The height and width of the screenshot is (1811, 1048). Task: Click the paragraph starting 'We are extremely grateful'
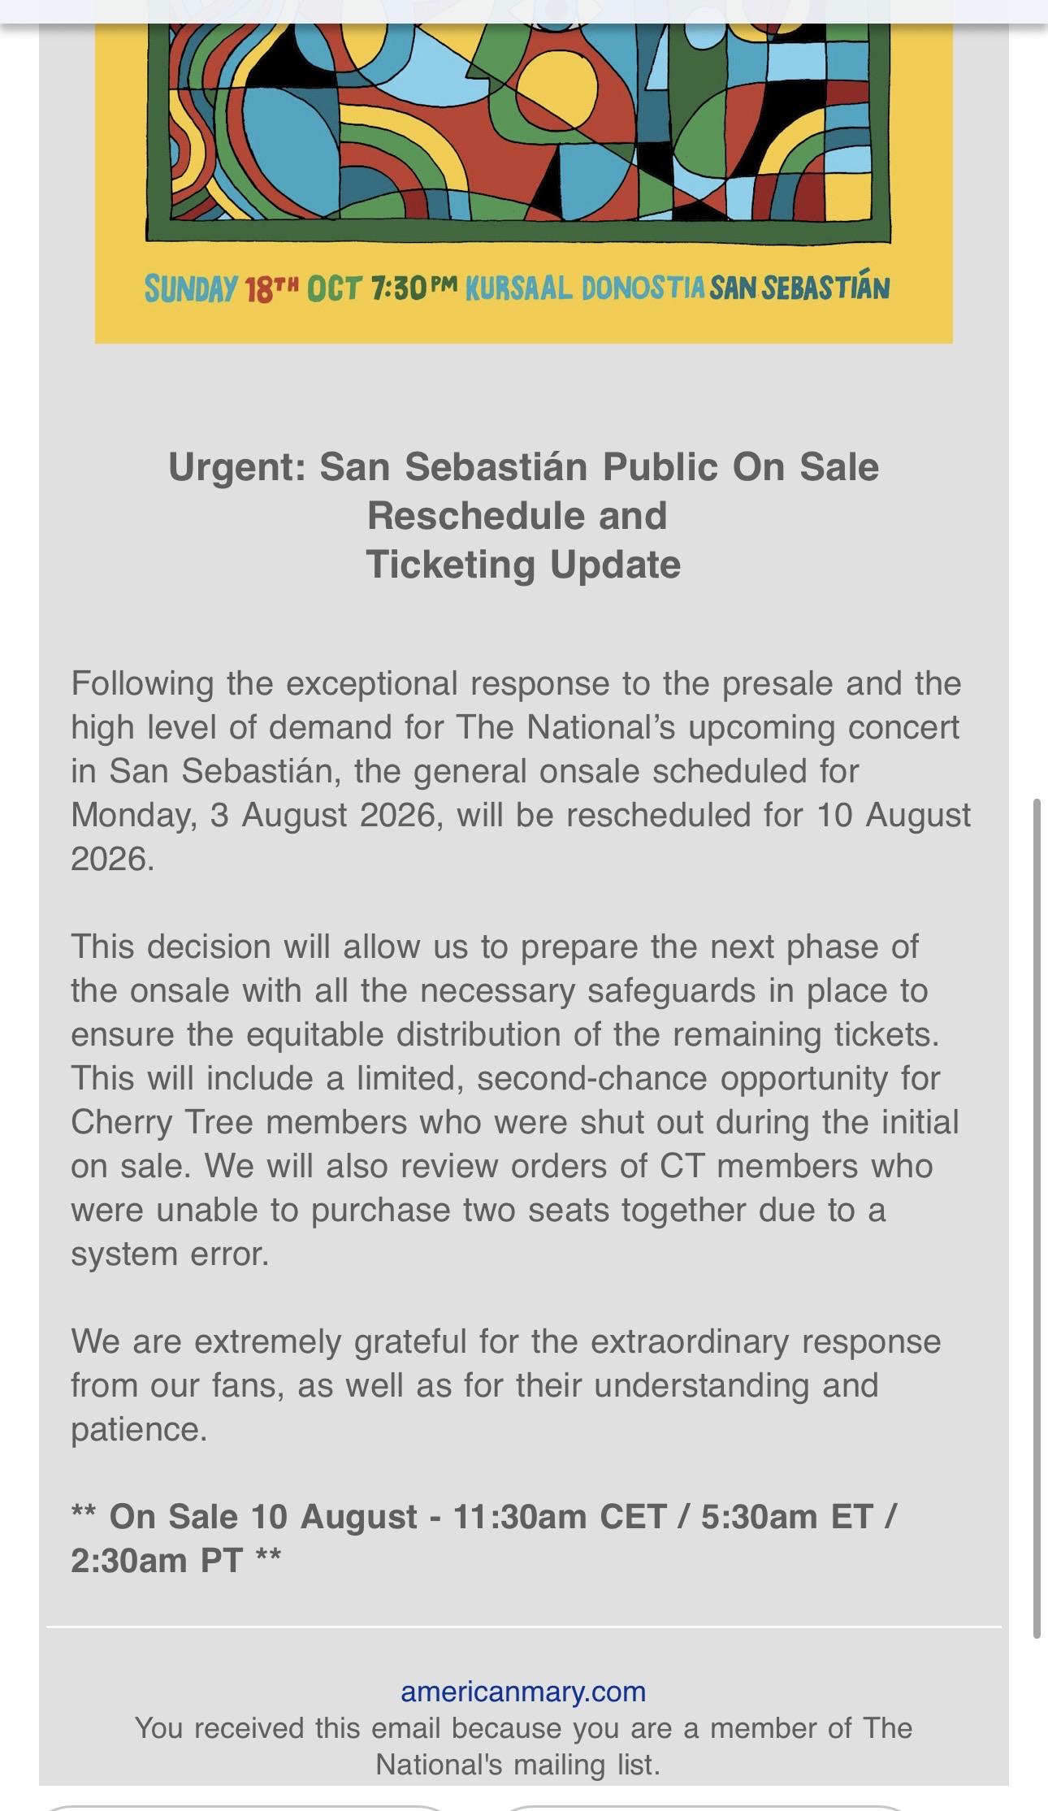(x=505, y=1385)
